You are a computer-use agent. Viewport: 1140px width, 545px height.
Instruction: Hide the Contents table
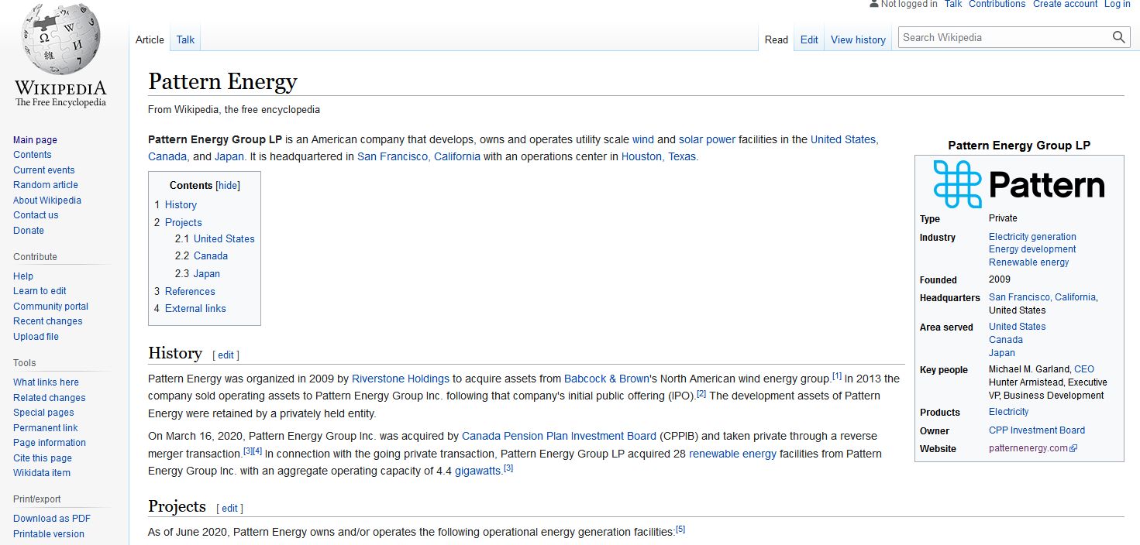[228, 186]
